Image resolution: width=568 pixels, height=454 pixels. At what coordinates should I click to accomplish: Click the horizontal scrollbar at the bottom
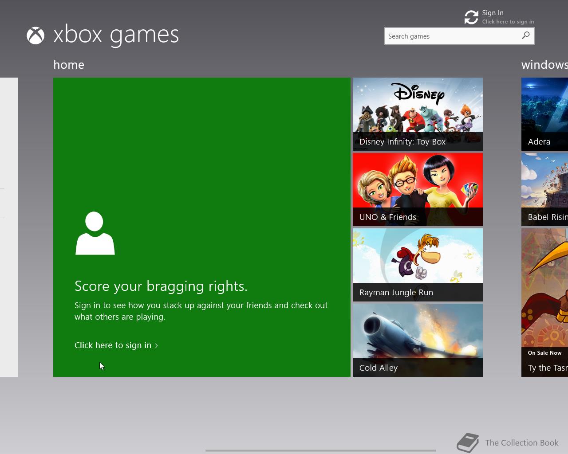321,450
